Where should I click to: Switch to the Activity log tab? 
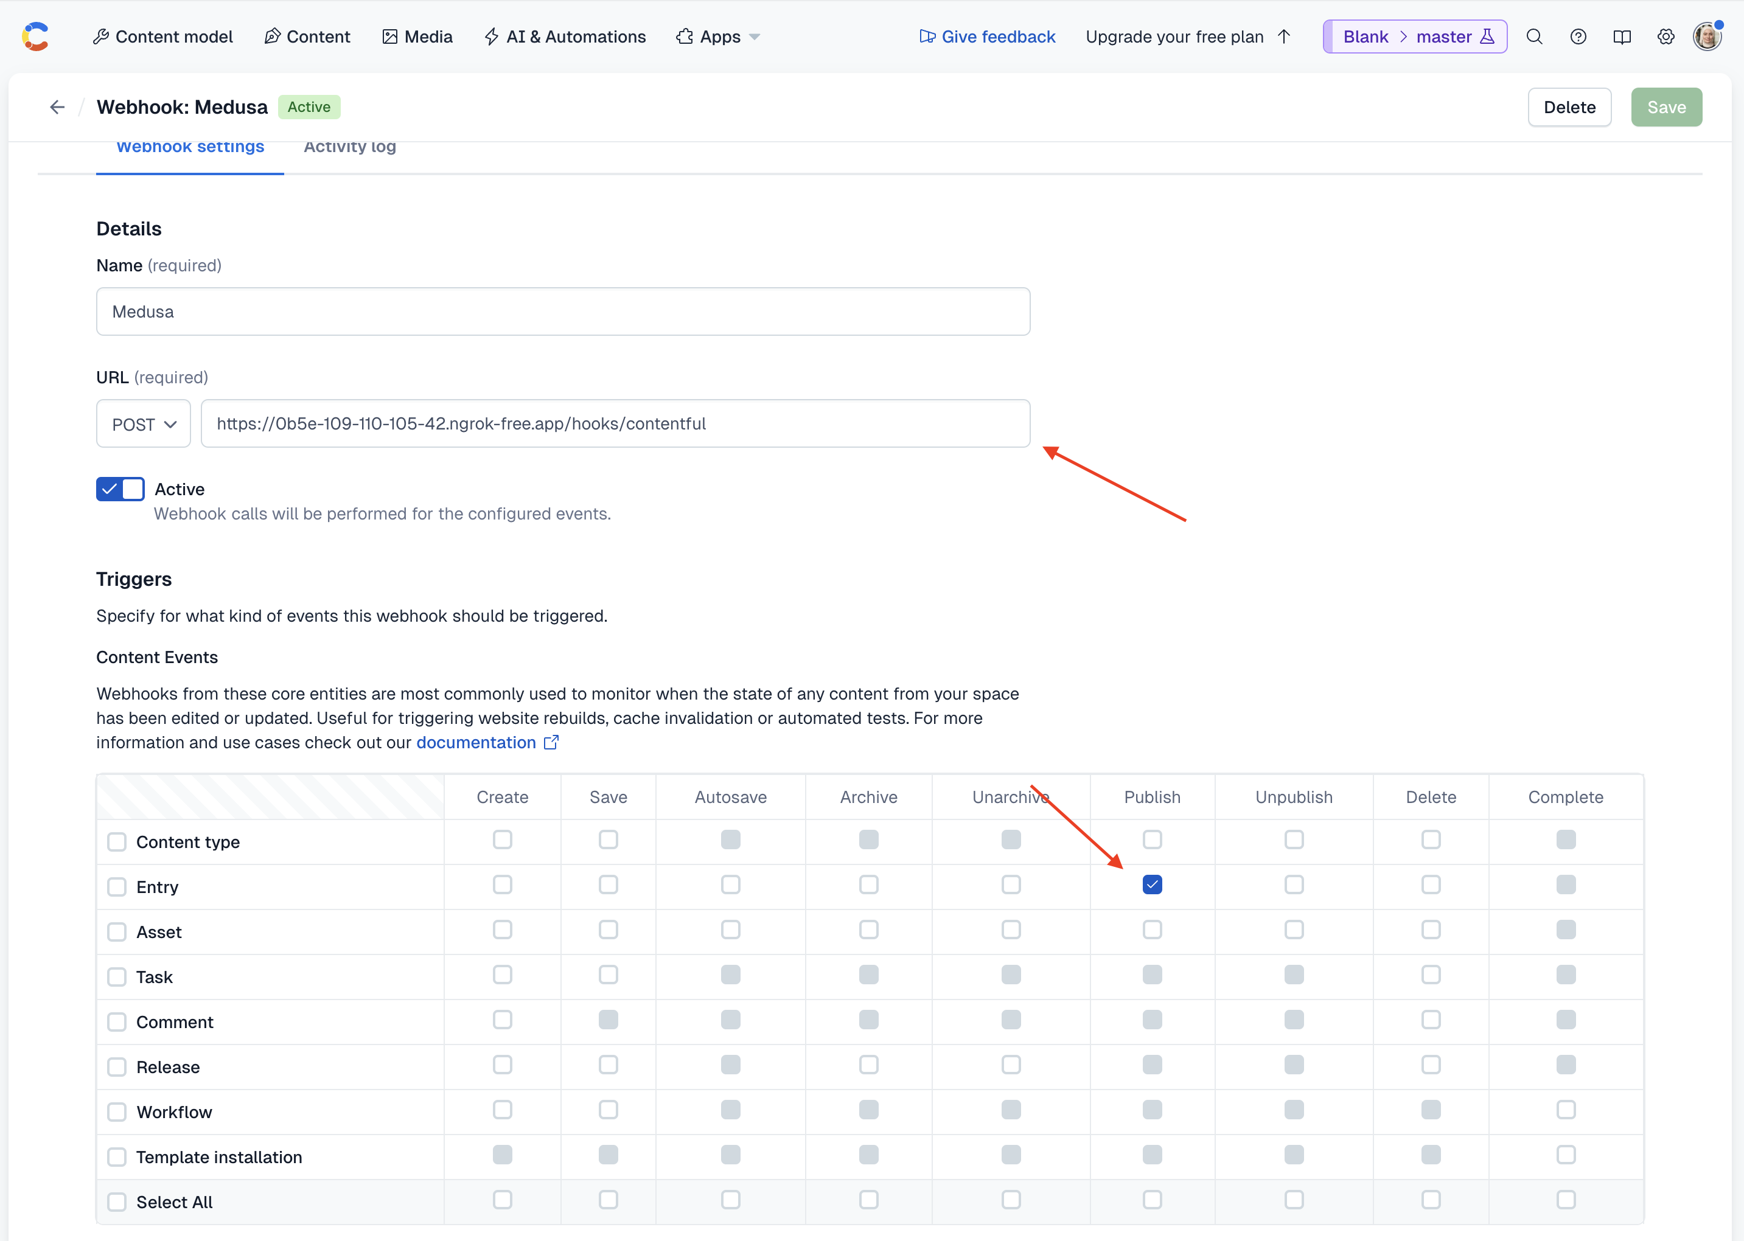point(349,147)
